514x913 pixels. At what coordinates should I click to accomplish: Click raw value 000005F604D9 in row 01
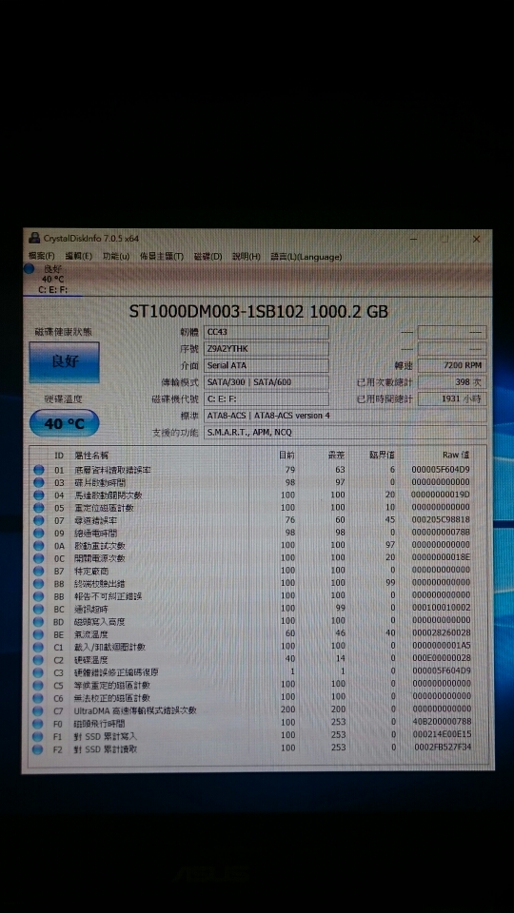(441, 469)
